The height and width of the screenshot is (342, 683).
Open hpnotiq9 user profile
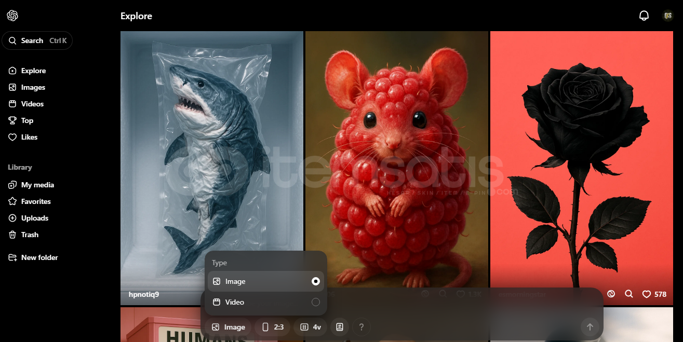coord(144,294)
